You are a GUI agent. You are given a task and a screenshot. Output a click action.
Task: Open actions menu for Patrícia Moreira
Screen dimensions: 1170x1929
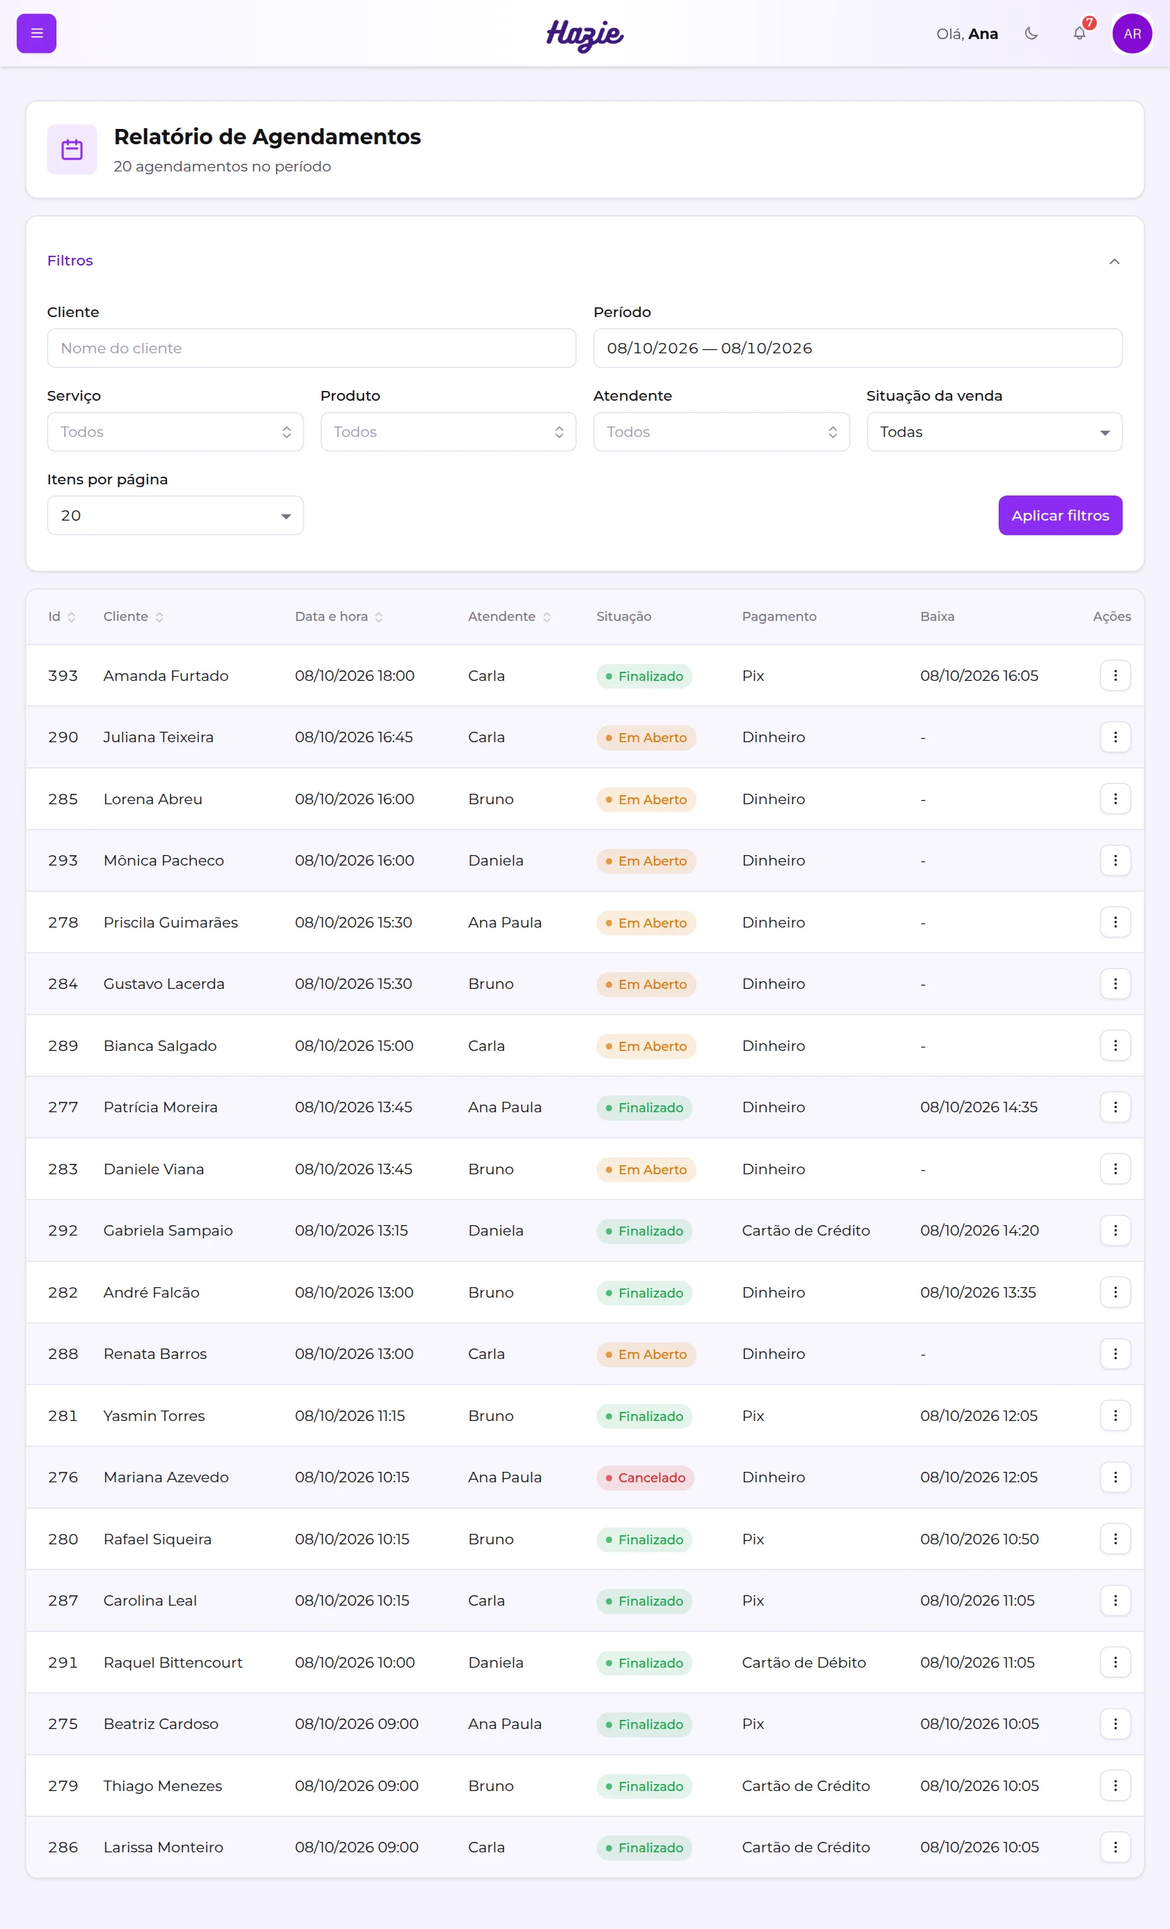pos(1115,1107)
